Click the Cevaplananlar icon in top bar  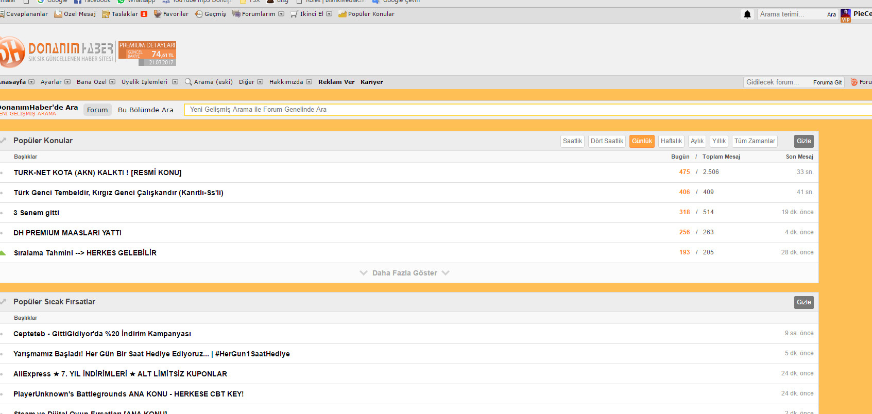[x=2, y=14]
